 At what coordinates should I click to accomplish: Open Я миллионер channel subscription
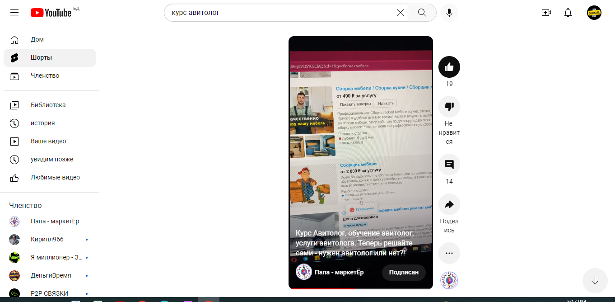tap(50, 258)
